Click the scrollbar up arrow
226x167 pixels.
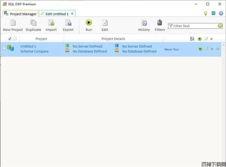point(223,45)
